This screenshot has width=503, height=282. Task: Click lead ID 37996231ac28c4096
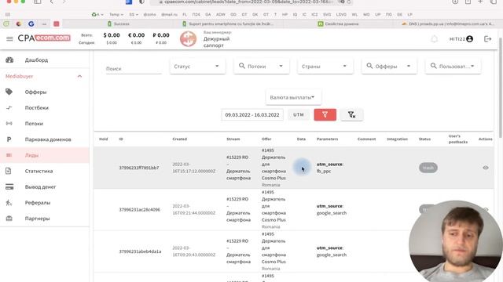point(140,210)
